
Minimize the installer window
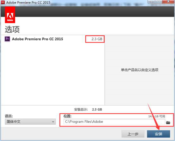(x=151, y=2)
